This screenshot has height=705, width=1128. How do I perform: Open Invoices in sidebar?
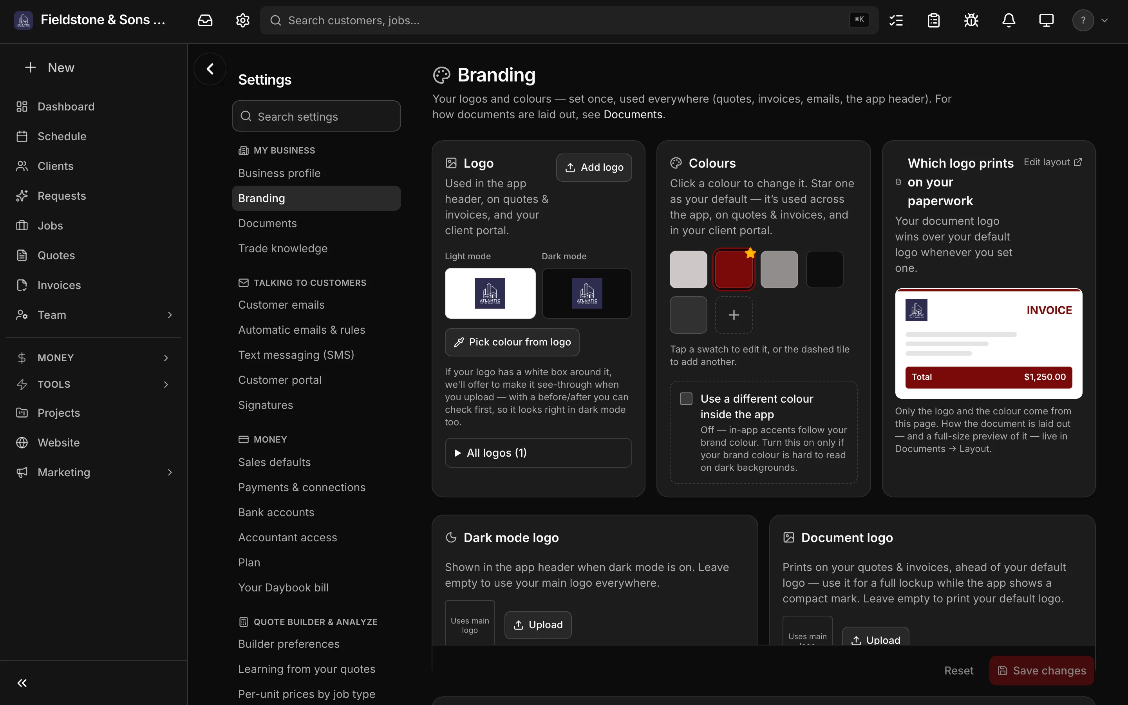[x=93, y=285]
